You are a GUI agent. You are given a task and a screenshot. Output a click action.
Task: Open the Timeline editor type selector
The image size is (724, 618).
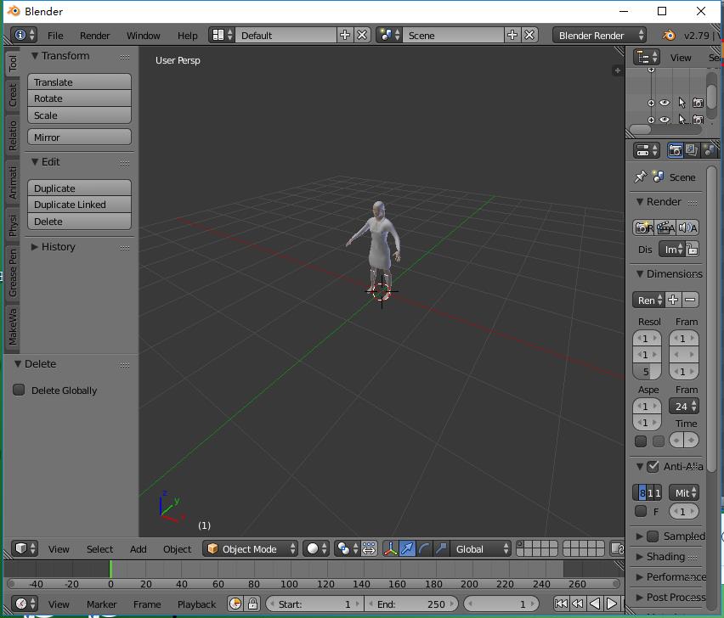coord(25,604)
